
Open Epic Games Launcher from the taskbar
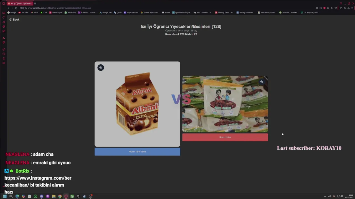coord(78,196)
